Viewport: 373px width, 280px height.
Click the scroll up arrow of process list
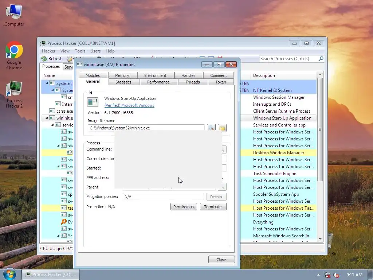320,74
